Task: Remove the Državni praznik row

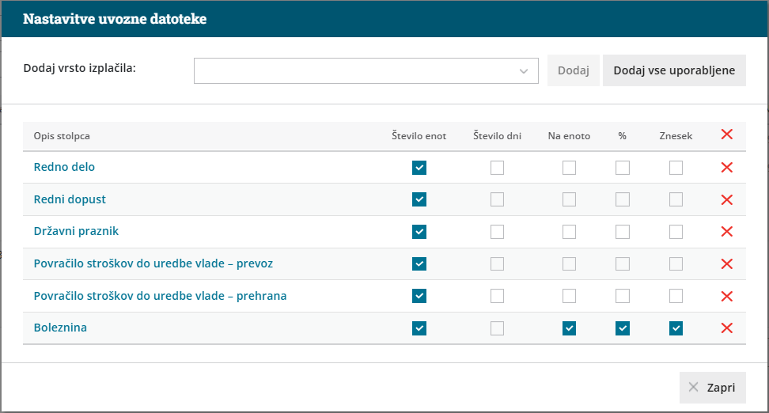Action: (727, 232)
